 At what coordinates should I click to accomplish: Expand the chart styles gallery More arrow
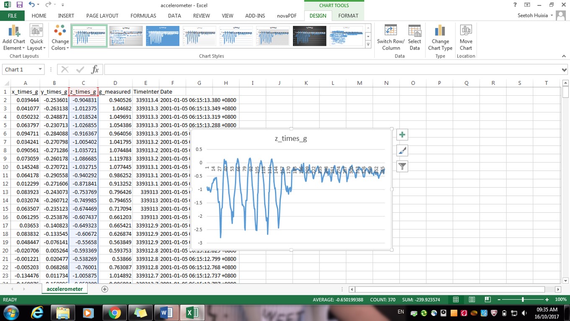(x=368, y=44)
